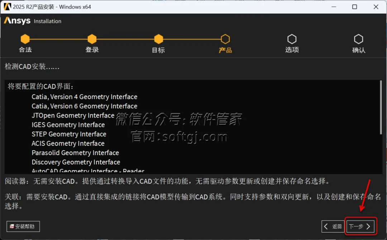This screenshot has width=387, height=240.
Task: Select JTOpen Geometry Interface line
Action: [73, 115]
